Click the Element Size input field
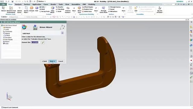This screenshot has height=109, width=193. 36,42
